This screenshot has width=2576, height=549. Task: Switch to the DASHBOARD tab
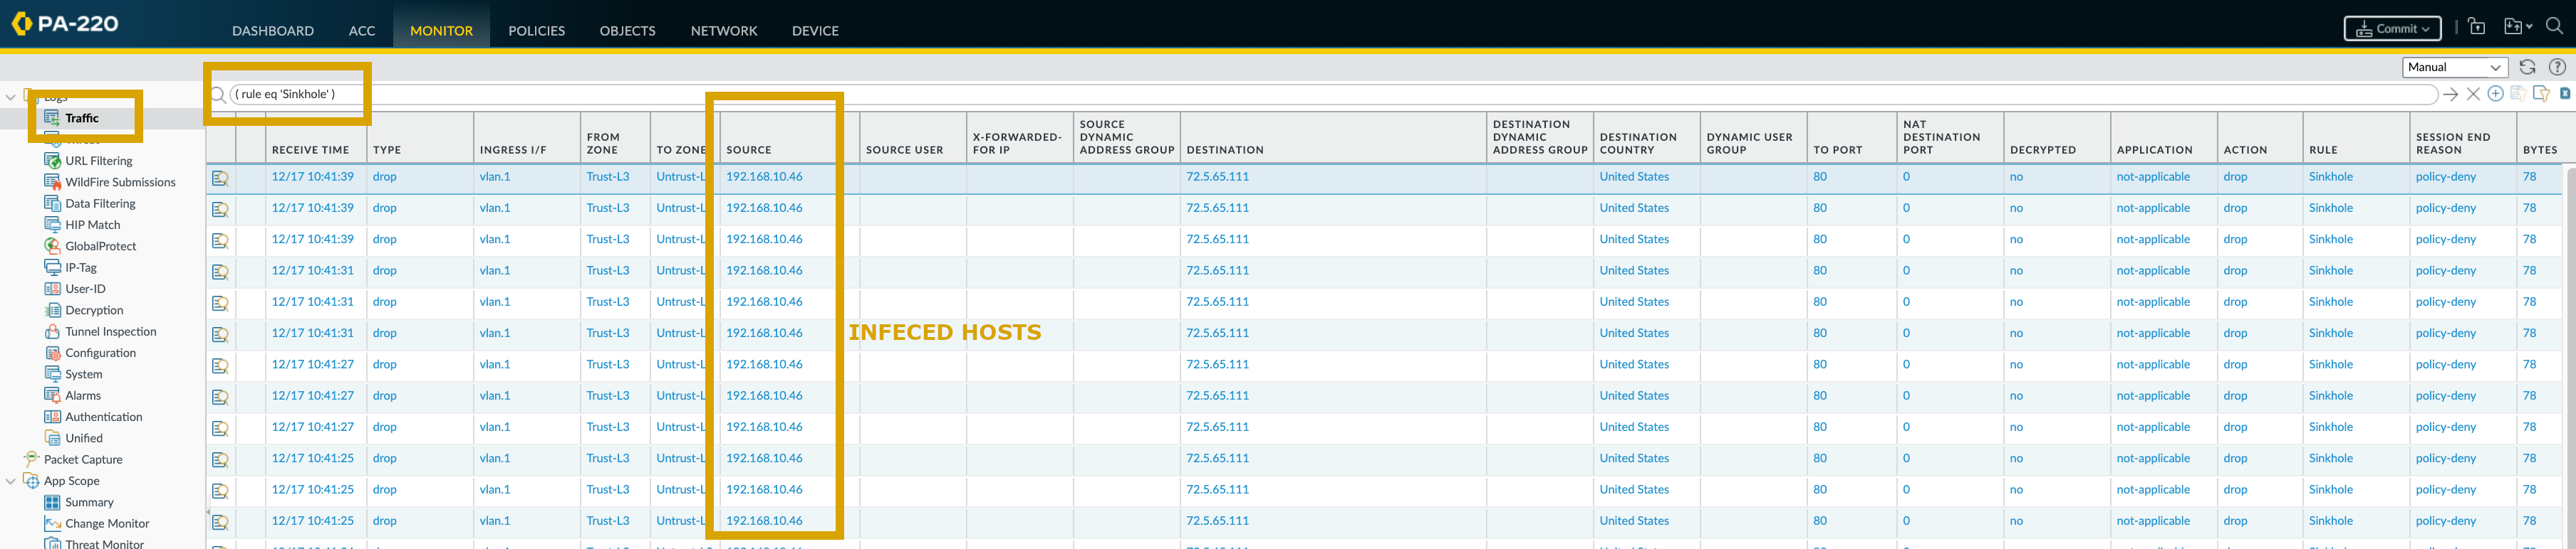click(273, 31)
